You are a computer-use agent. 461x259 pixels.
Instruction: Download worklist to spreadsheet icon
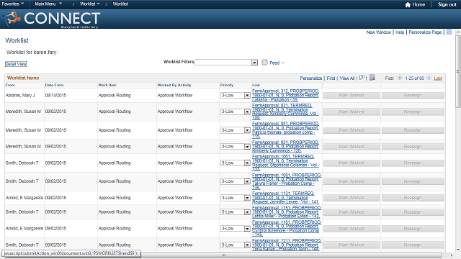click(x=372, y=78)
